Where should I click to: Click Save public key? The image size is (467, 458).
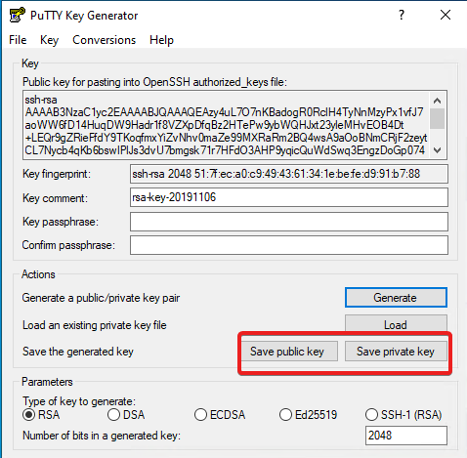287,352
